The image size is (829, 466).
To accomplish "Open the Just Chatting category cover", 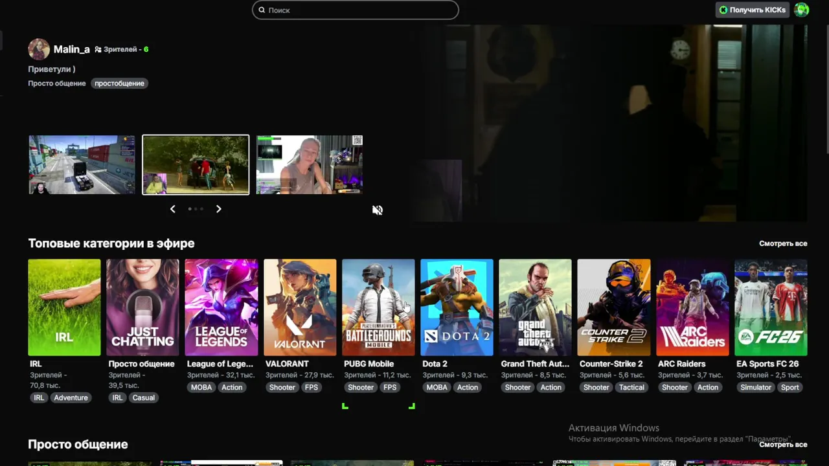I will [x=142, y=307].
